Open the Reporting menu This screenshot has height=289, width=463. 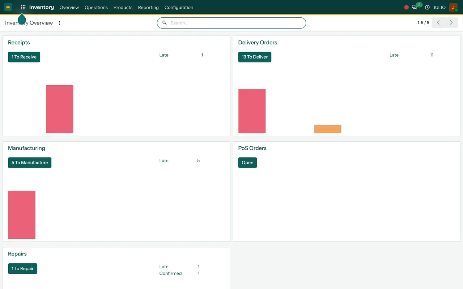tap(148, 7)
